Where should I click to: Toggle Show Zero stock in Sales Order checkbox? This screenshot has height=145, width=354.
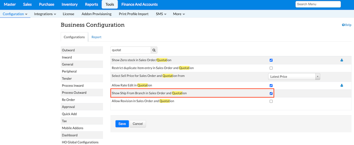tap(271, 60)
